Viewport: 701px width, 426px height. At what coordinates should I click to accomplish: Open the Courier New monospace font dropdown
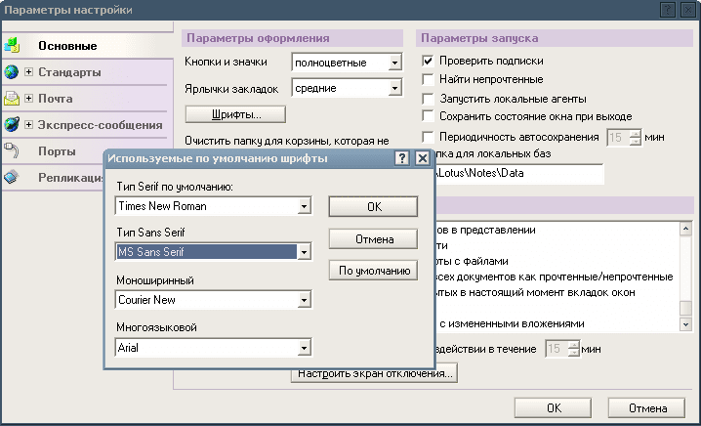pos(304,300)
